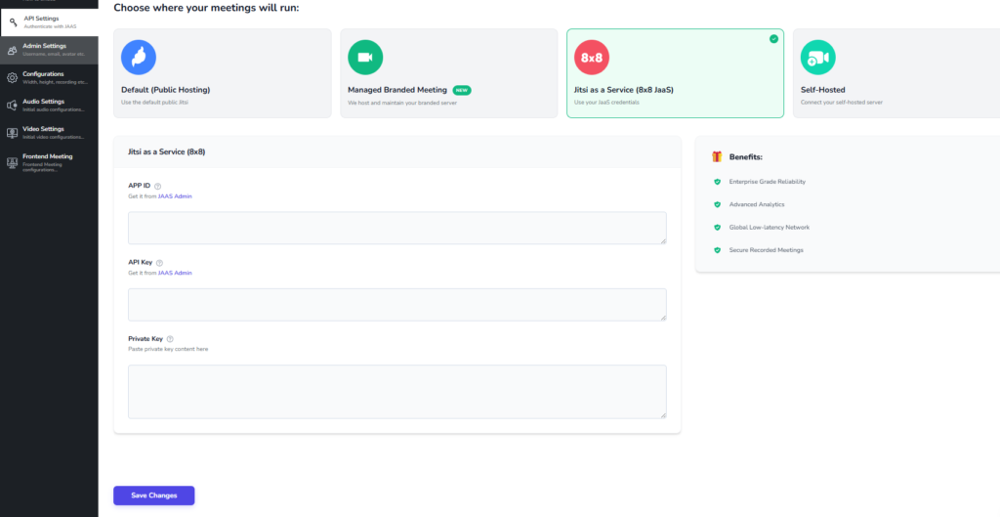Open the JAAS Admin link under APP ID
This screenshot has width=1000, height=517.
tap(175, 196)
